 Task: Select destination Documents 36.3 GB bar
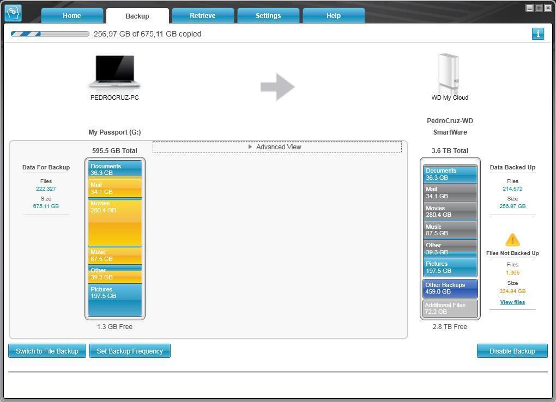450,174
